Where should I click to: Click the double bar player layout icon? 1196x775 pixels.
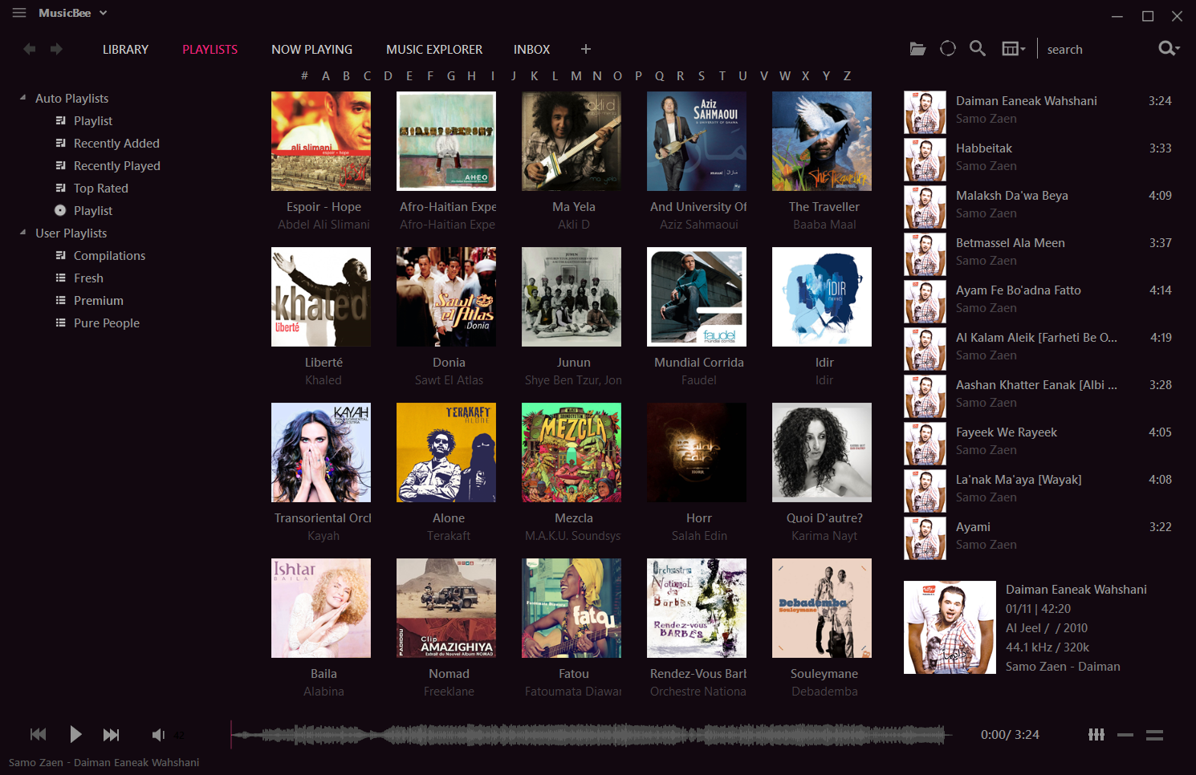1154,734
